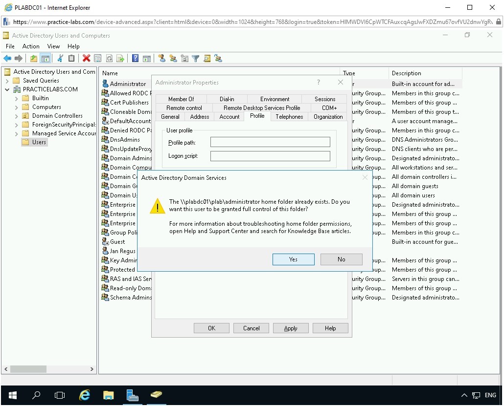Click the Name column header
Screen dimensions: 504x407
pyautogui.click(x=219, y=73)
